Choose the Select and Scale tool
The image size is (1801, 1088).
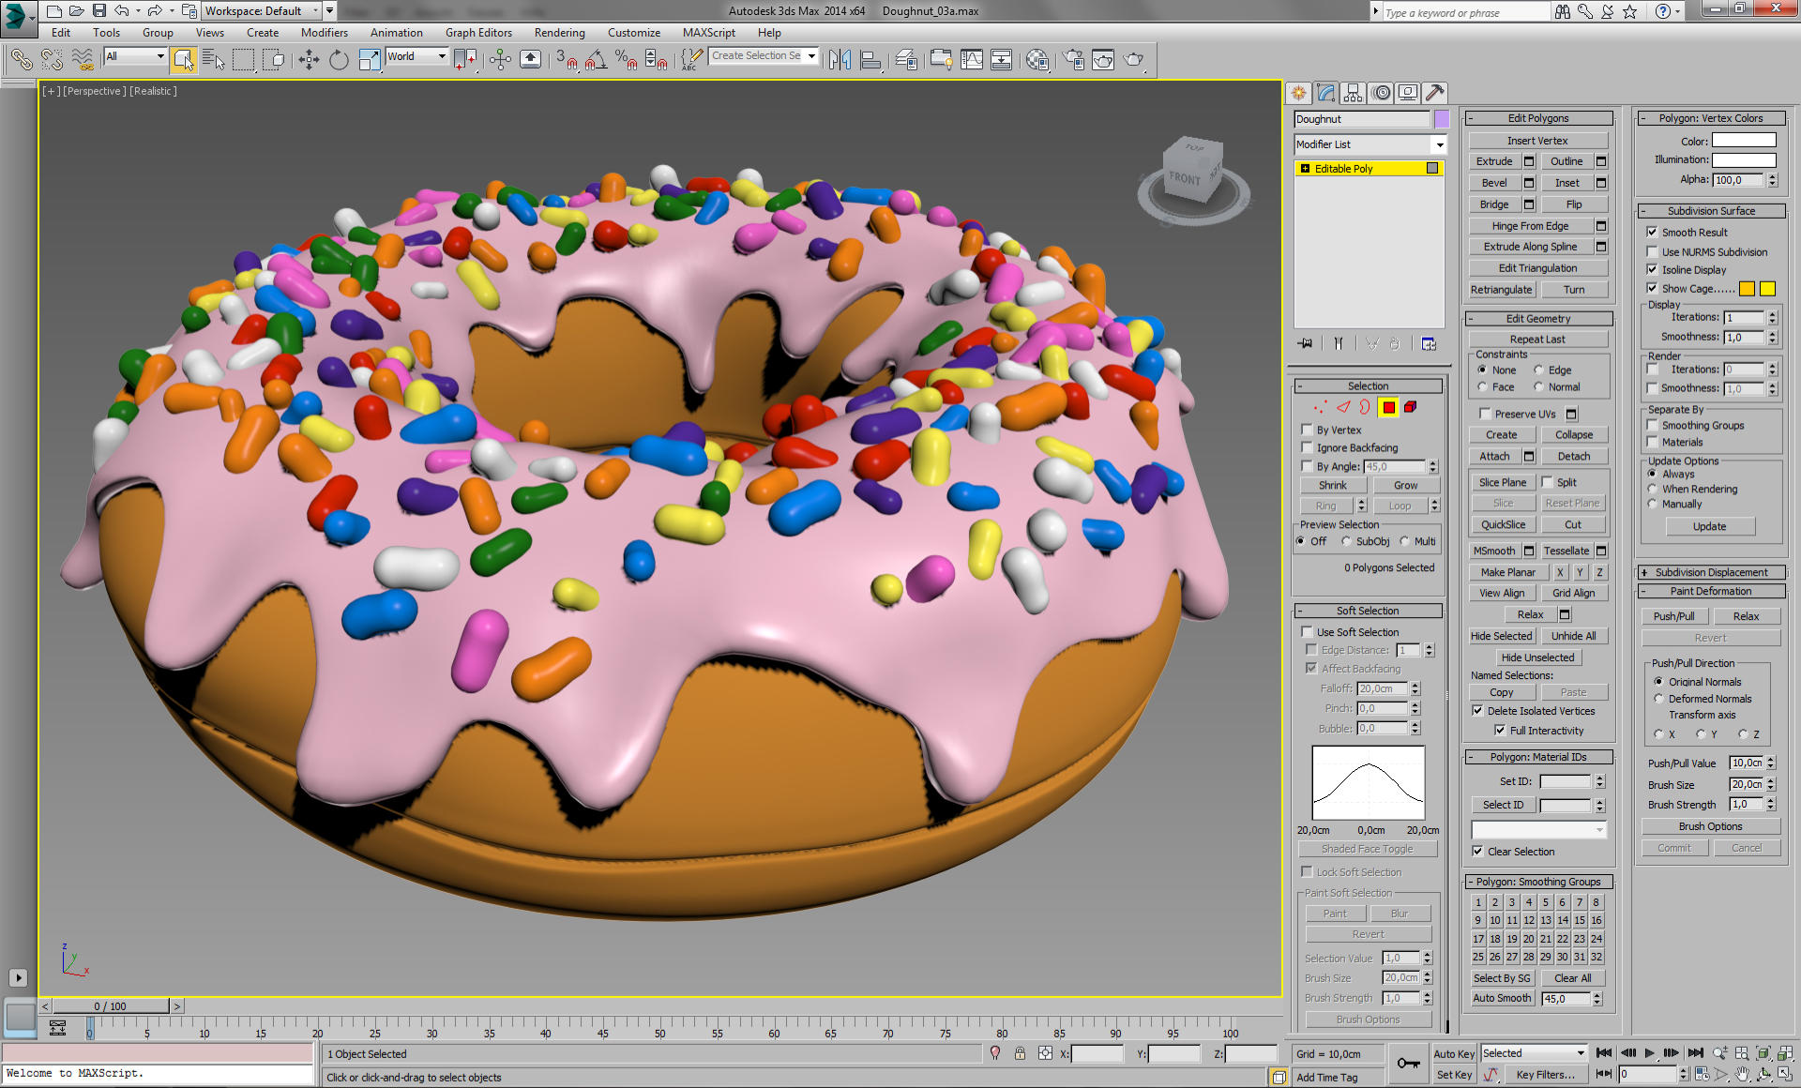pos(370,60)
